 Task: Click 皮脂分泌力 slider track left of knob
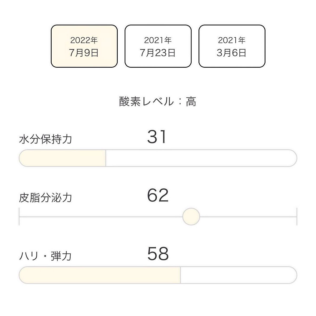[100, 217]
